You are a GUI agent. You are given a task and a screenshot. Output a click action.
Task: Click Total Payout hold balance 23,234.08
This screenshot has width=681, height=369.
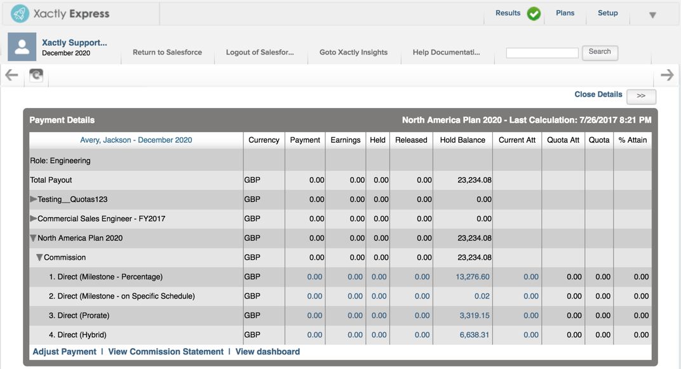[x=475, y=180]
